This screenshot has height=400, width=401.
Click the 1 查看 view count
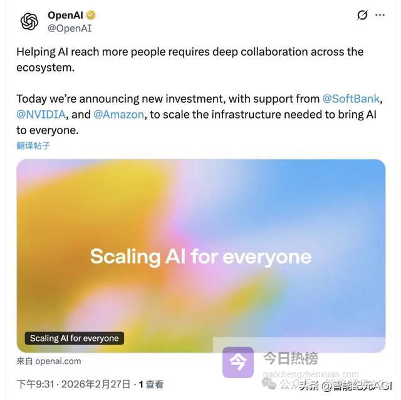[151, 384]
